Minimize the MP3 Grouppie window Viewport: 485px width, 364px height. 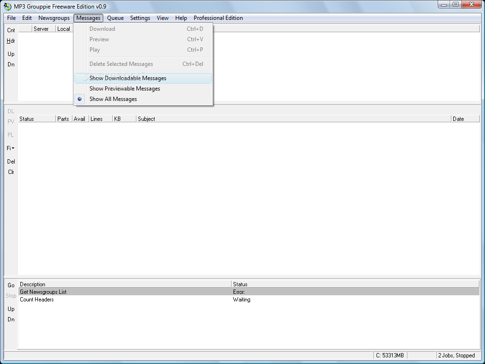click(444, 5)
